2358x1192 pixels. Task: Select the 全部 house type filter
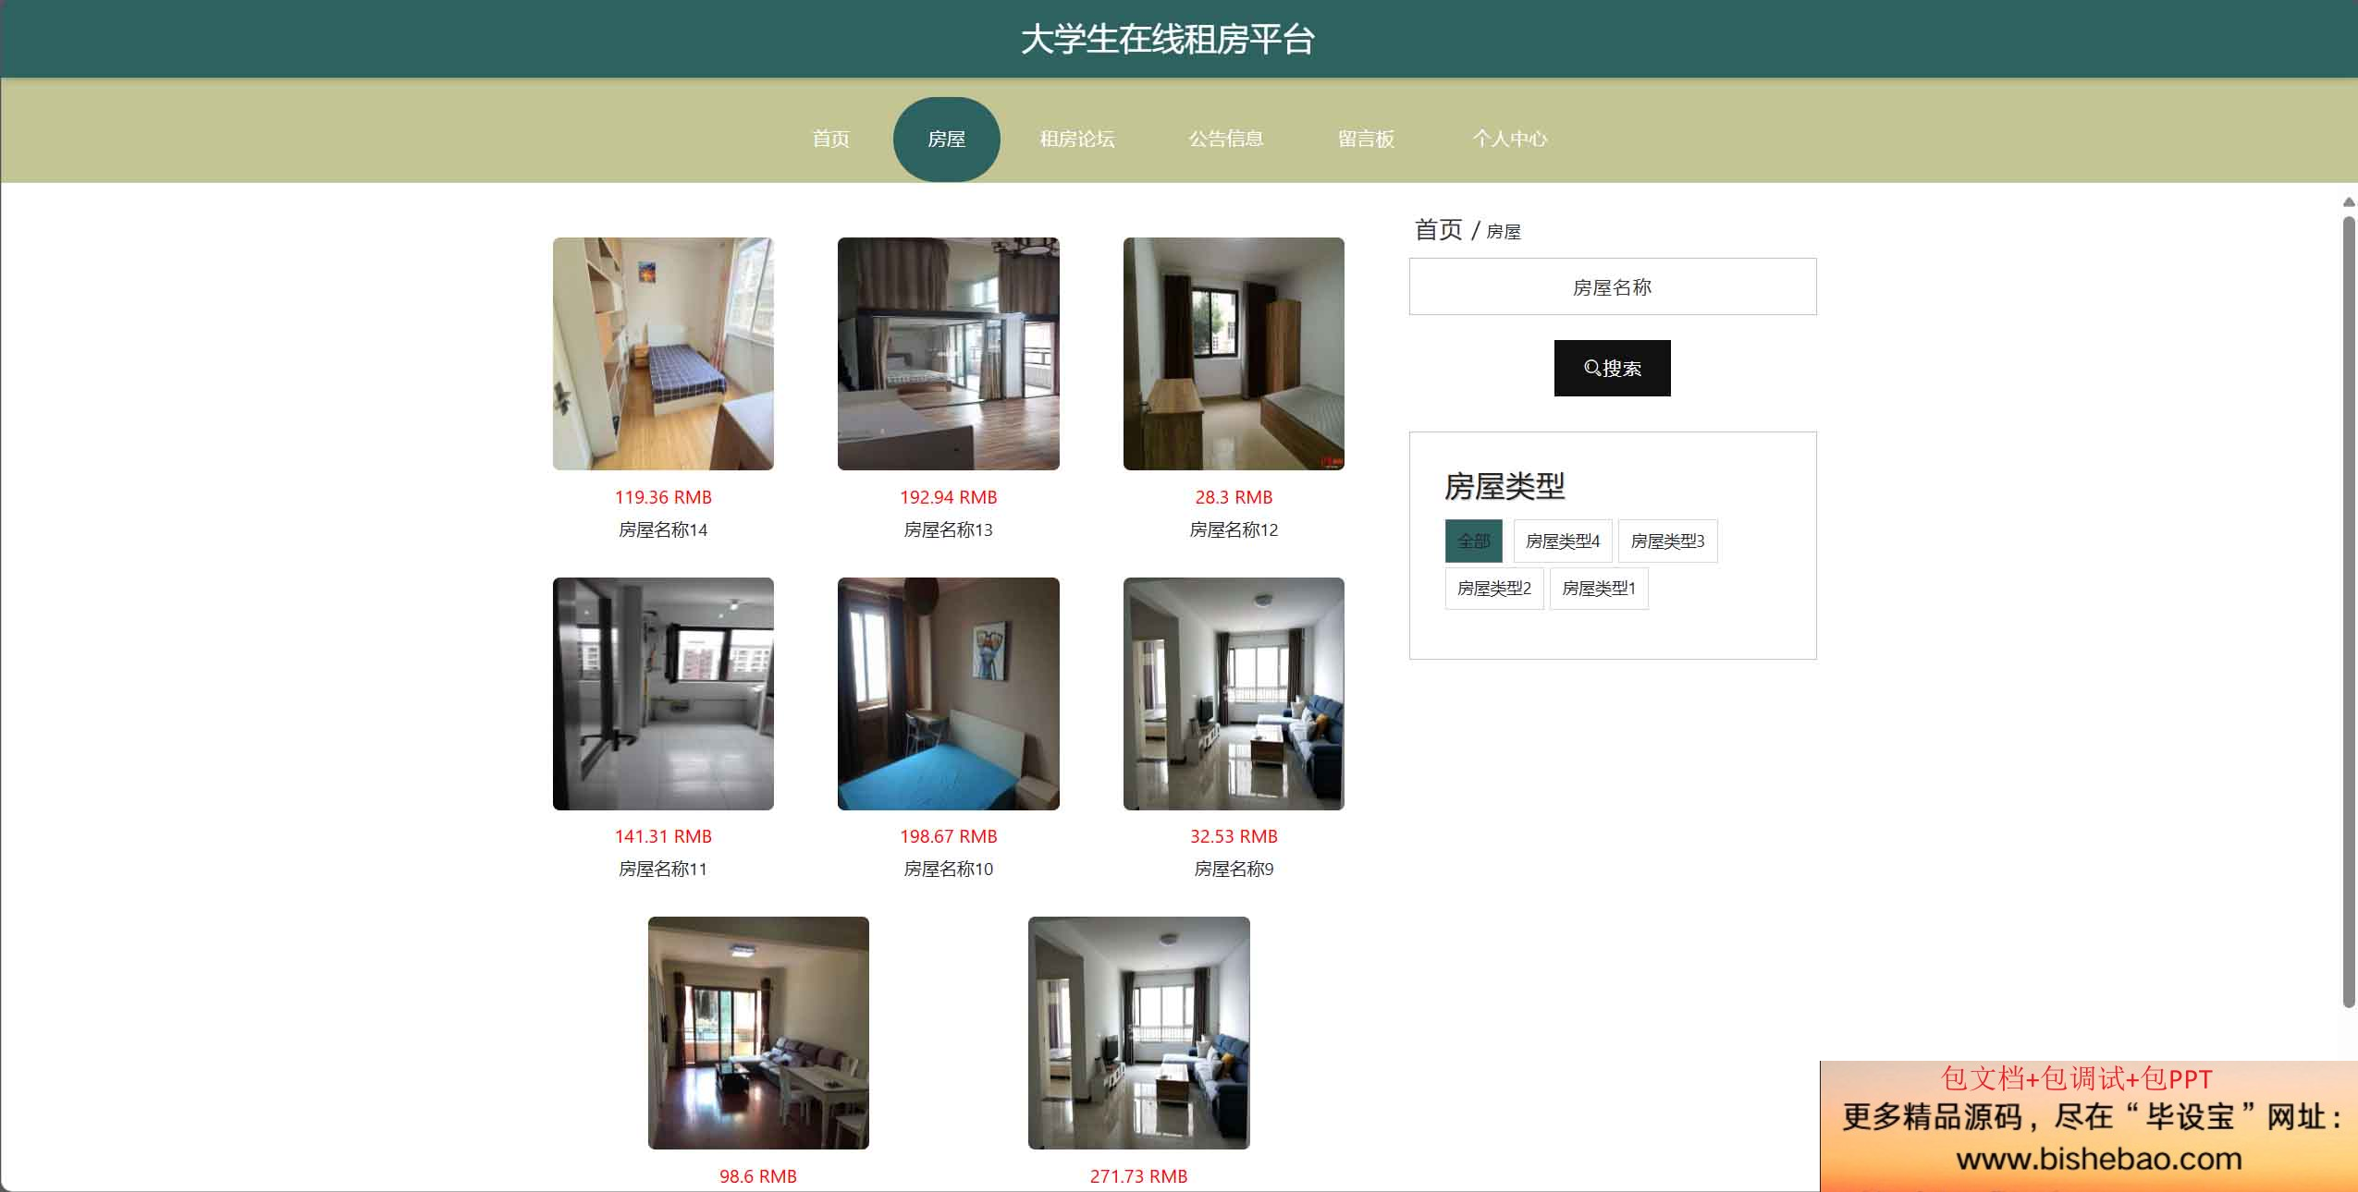[1473, 541]
